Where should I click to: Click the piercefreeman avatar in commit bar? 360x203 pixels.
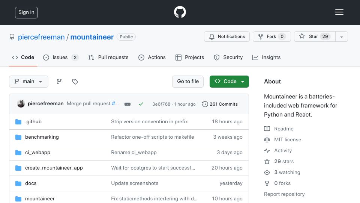click(x=21, y=104)
